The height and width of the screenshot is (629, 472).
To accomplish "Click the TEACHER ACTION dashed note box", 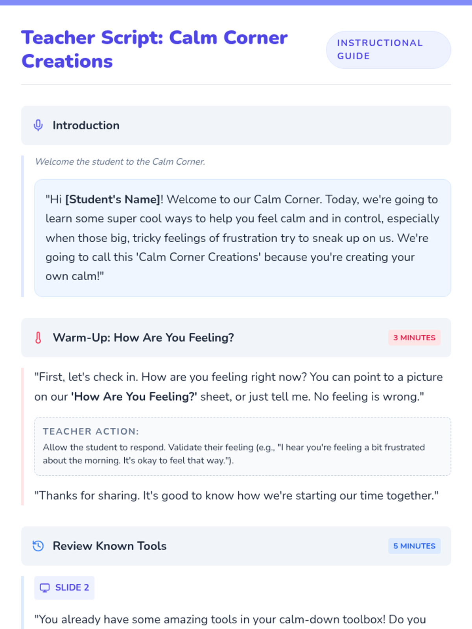I will [243, 447].
